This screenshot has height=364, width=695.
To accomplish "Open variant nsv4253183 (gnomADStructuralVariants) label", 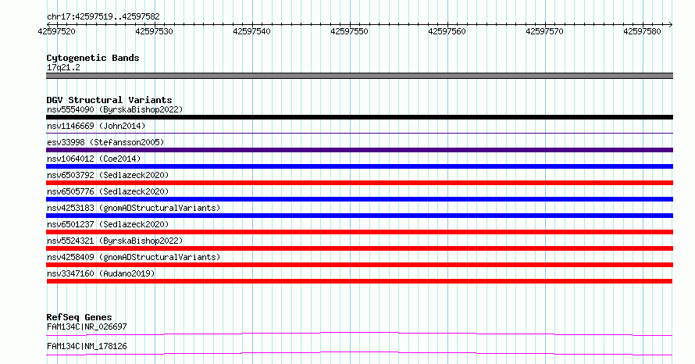I will [134, 208].
